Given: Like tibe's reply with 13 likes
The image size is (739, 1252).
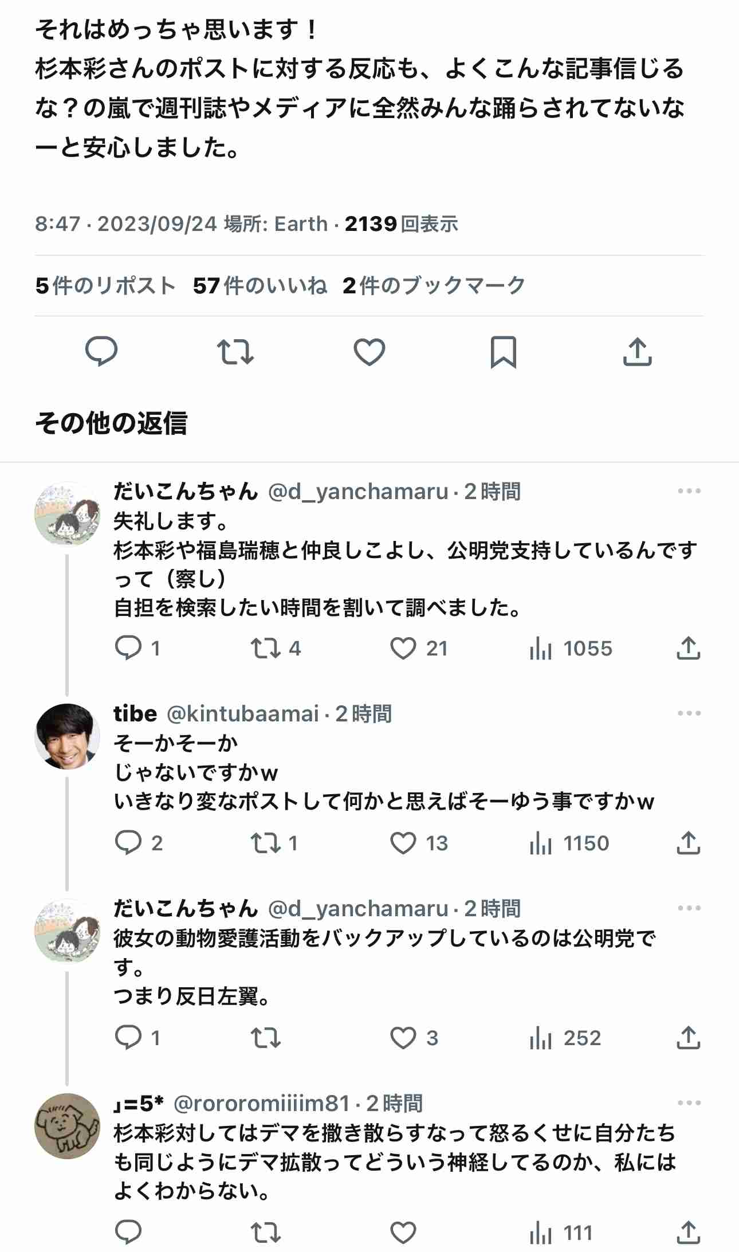Looking at the screenshot, I should [x=403, y=843].
